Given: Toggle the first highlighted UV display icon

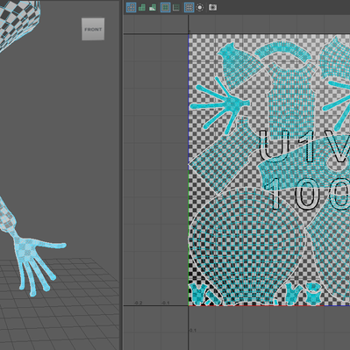Looking at the screenshot, I should click(x=131, y=7).
